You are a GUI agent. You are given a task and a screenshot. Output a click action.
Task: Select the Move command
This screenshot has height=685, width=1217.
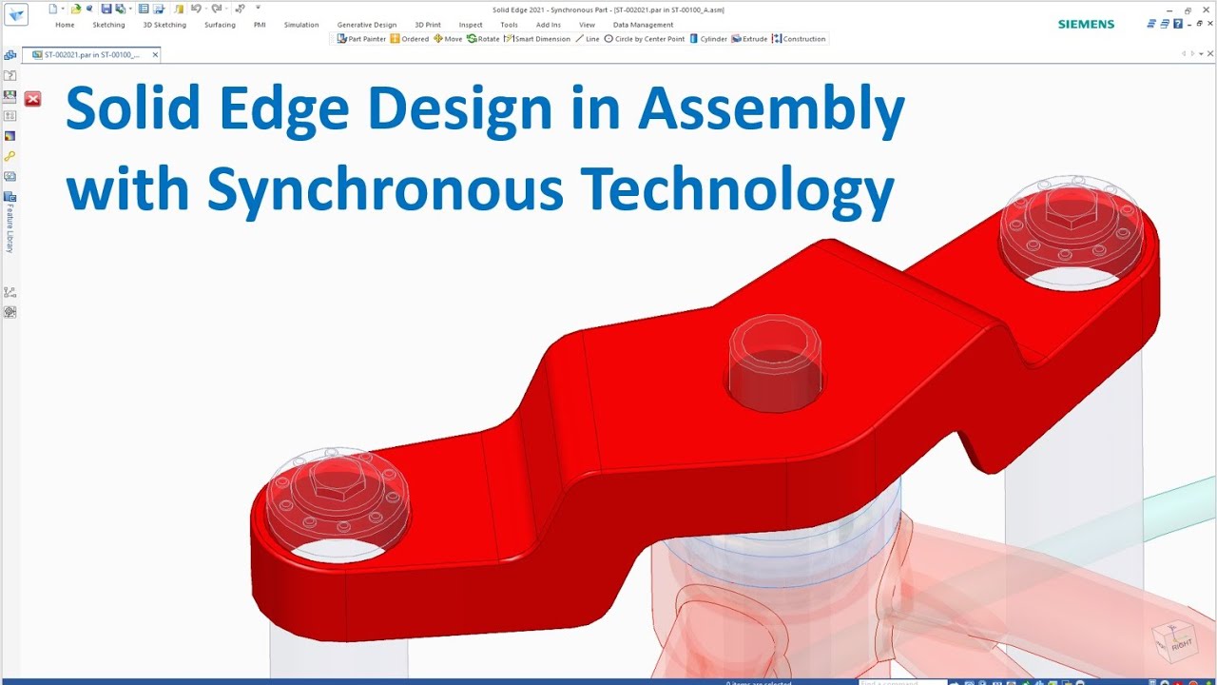448,39
